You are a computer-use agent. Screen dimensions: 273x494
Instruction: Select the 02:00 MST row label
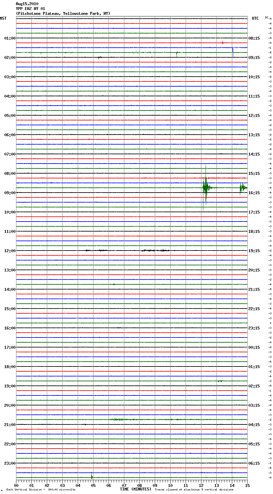click(x=10, y=58)
